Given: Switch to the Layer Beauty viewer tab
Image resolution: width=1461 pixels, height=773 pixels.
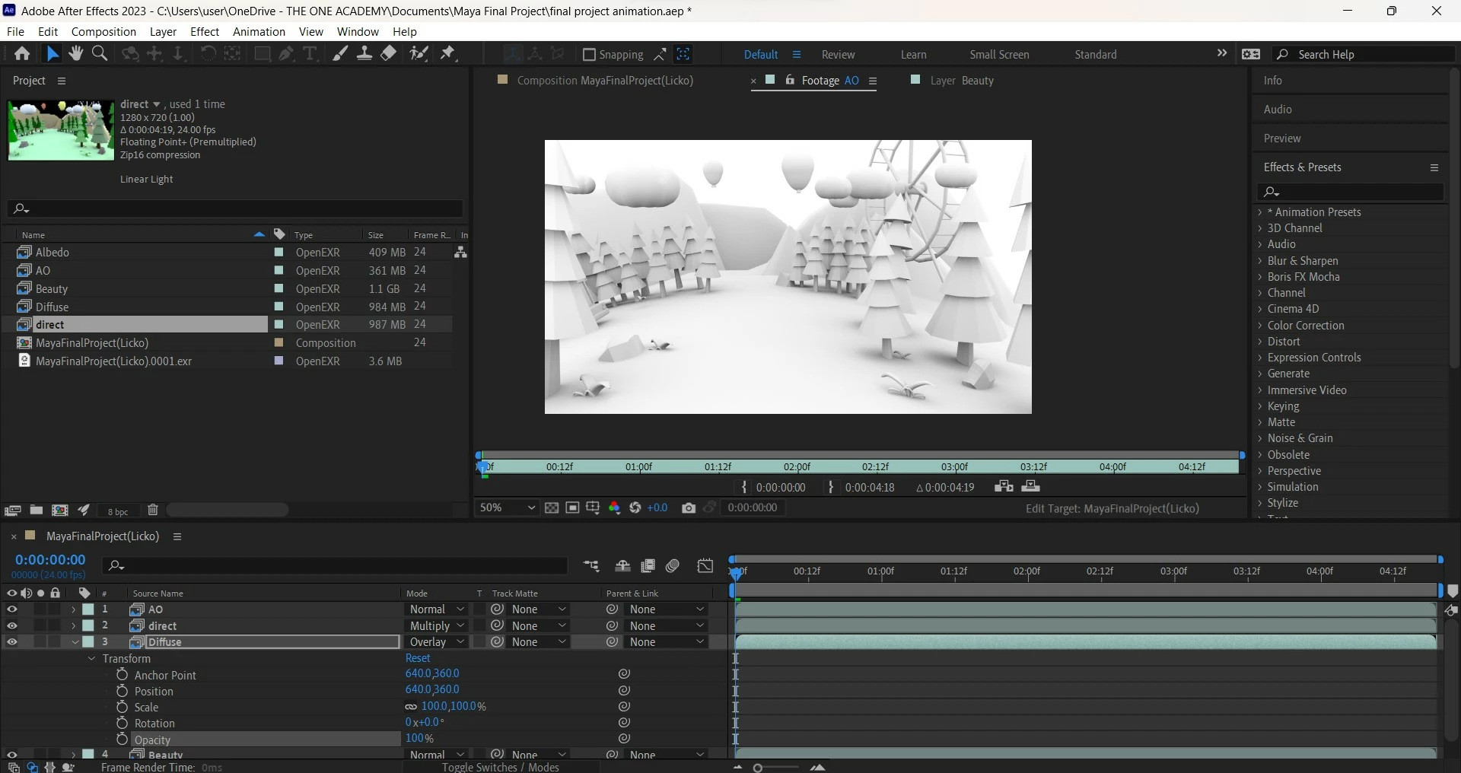Looking at the screenshot, I should point(962,81).
